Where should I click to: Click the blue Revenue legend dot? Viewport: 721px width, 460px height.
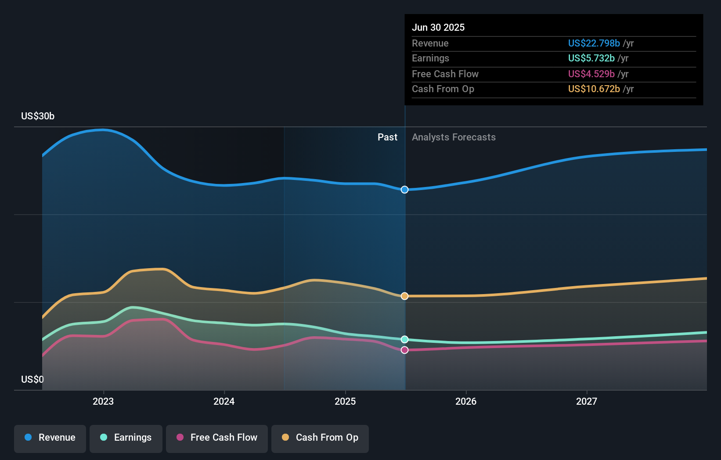(x=28, y=438)
